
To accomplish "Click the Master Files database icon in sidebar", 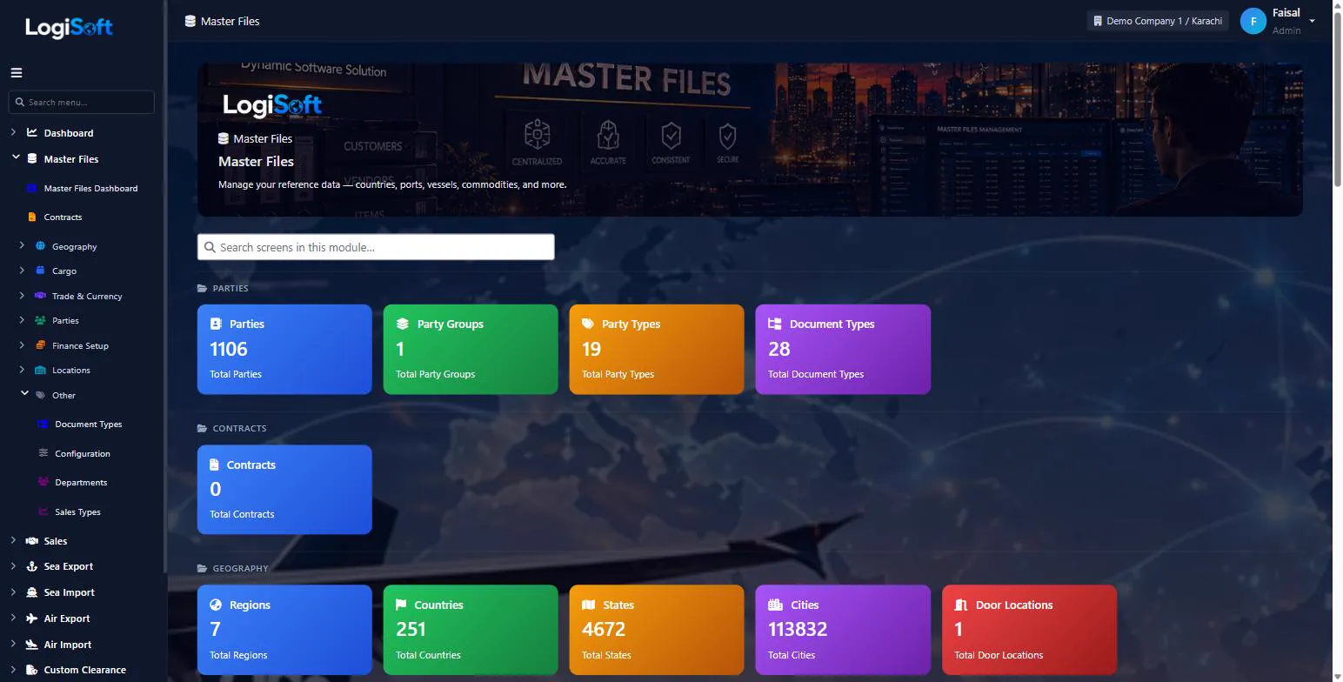I will (x=32, y=159).
